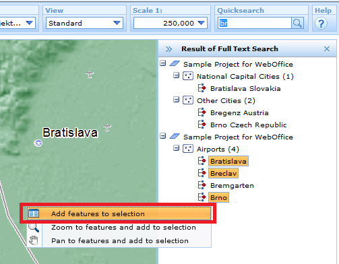Image resolution: width=339 pixels, height=264 pixels.
Task: Select the Breclav airport result
Action: click(223, 173)
